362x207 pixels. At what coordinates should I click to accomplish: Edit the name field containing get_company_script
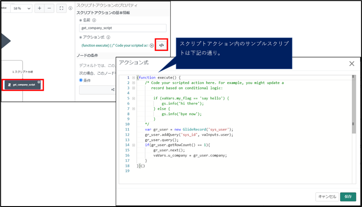click(122, 28)
